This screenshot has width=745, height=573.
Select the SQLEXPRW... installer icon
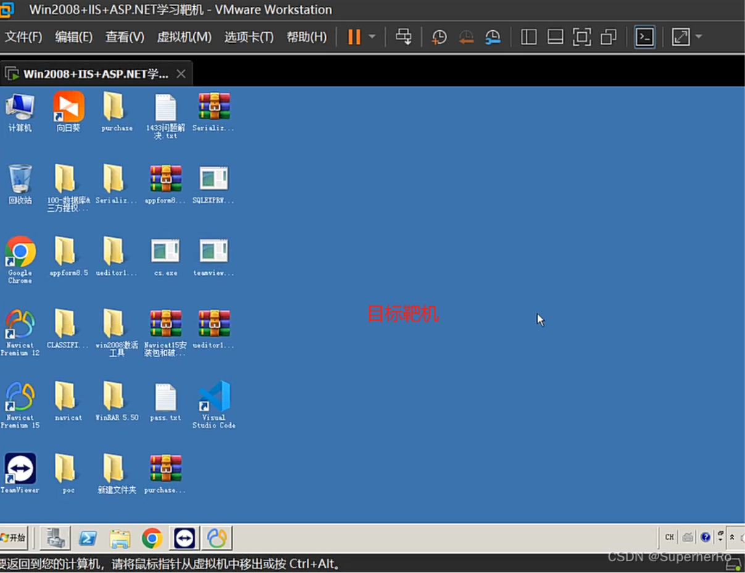(x=214, y=184)
